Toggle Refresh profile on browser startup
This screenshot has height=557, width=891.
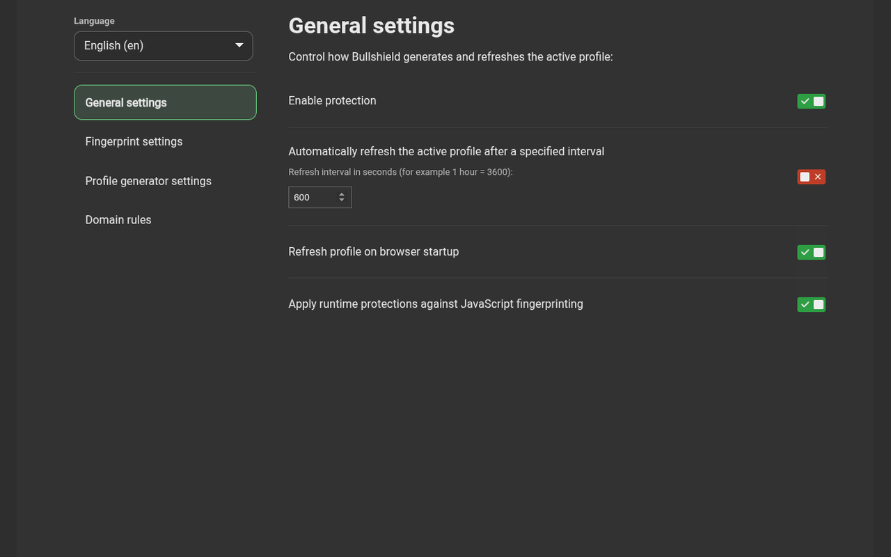(811, 252)
